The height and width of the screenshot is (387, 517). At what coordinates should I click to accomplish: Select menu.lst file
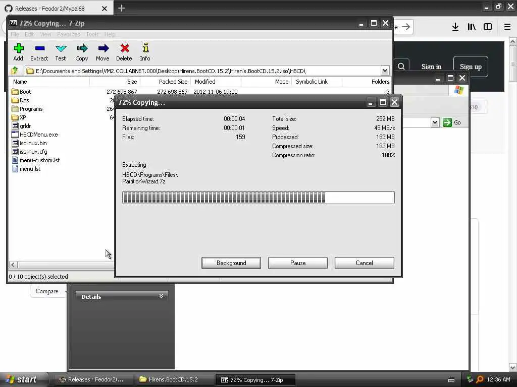(x=26, y=169)
